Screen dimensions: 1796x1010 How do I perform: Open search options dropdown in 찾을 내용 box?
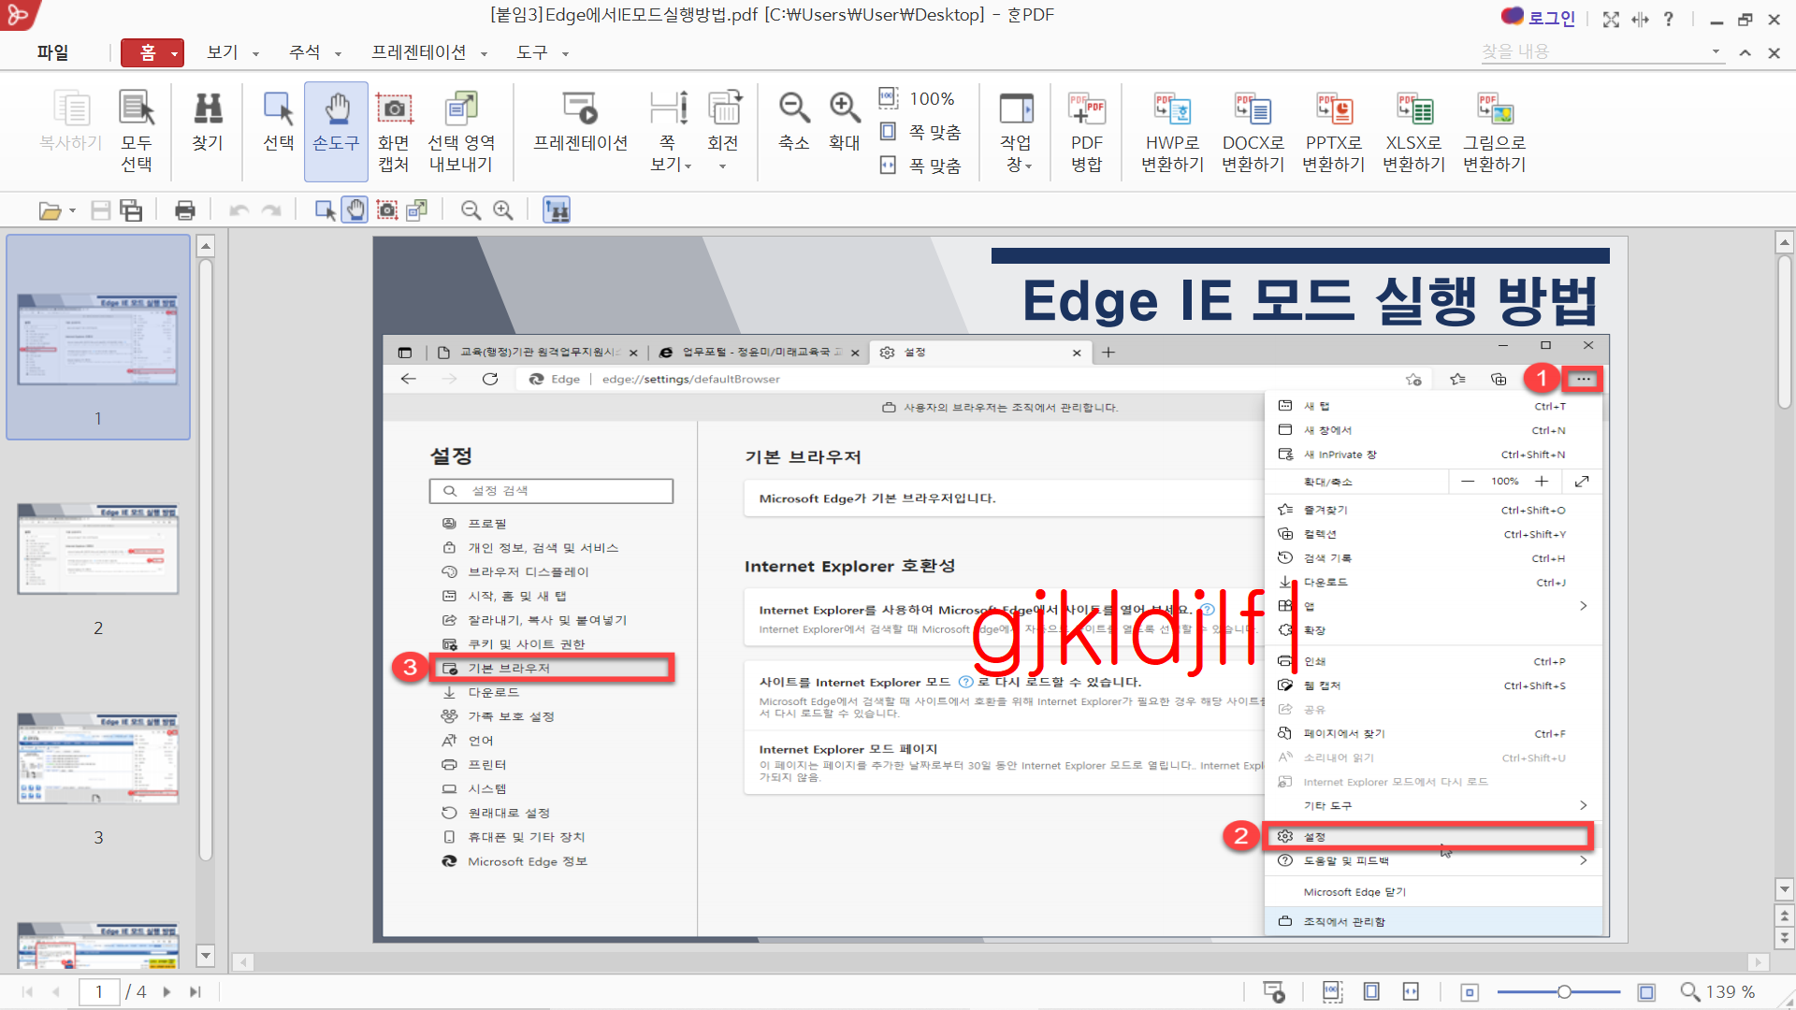[1716, 51]
